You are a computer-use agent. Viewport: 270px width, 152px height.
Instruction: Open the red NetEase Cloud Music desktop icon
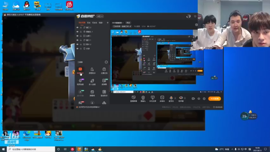pyautogui.click(x=69, y=5)
